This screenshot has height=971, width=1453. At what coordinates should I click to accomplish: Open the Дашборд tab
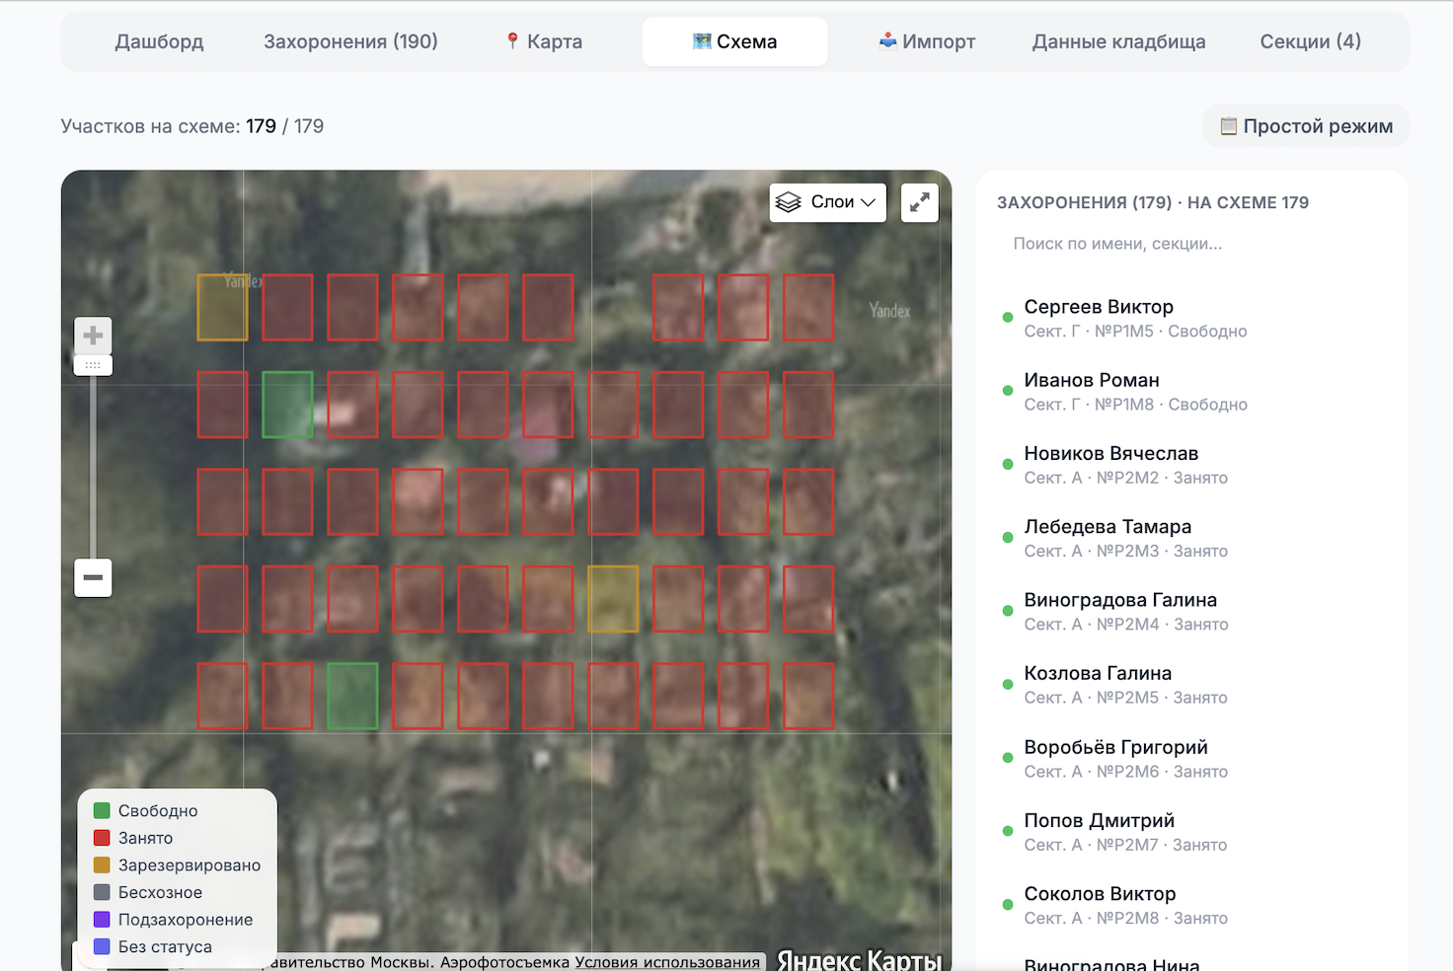pos(159,41)
